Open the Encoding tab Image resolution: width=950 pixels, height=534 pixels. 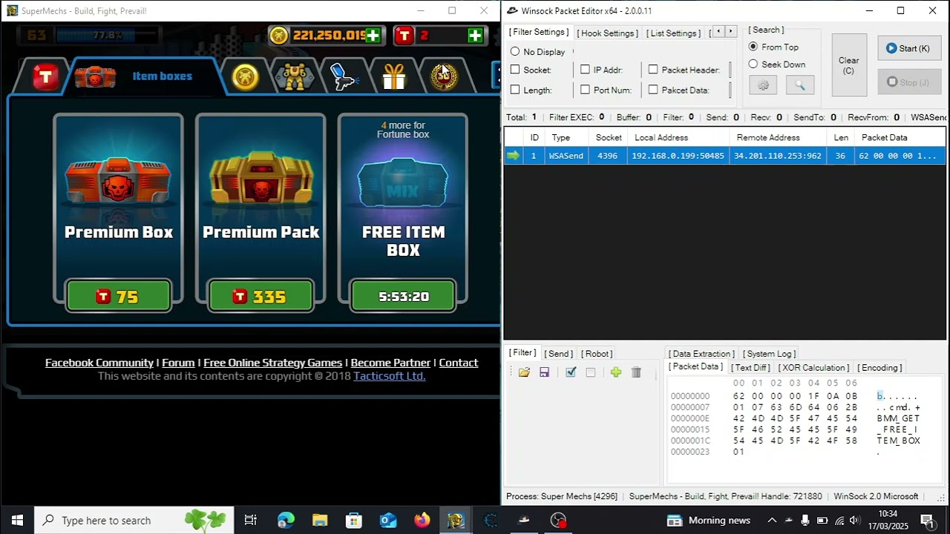click(879, 368)
